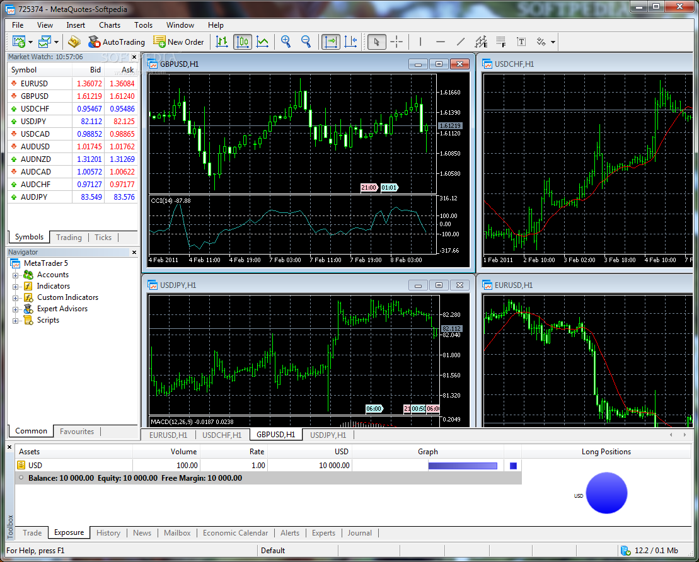Image resolution: width=699 pixels, height=562 pixels.
Task: Click the blue USD color swatch square
Action: (x=513, y=466)
